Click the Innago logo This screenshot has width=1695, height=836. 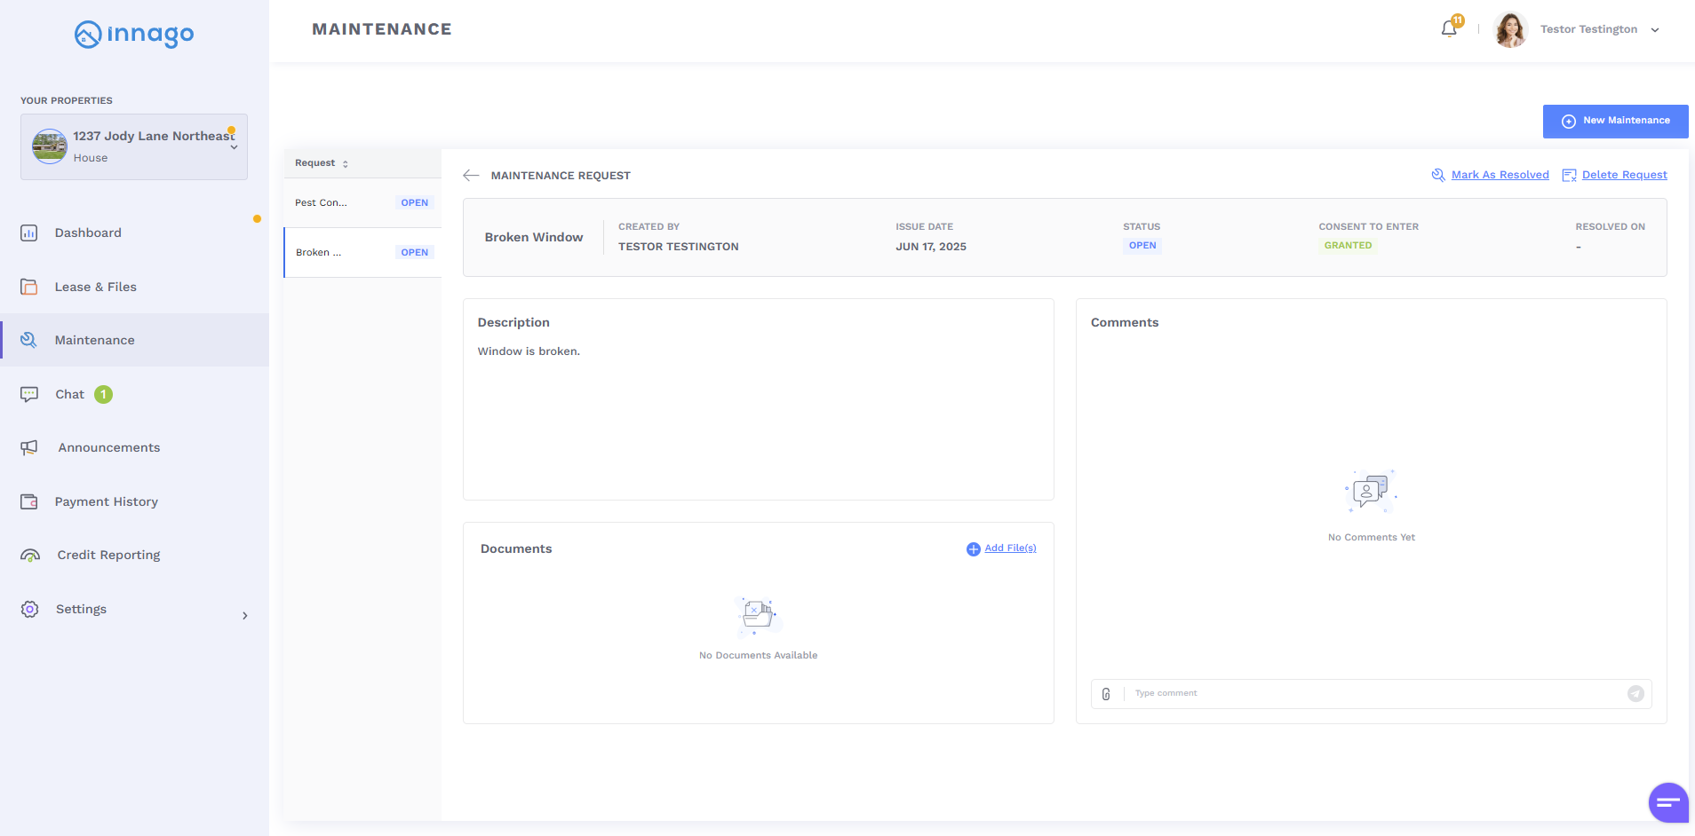pyautogui.click(x=134, y=35)
